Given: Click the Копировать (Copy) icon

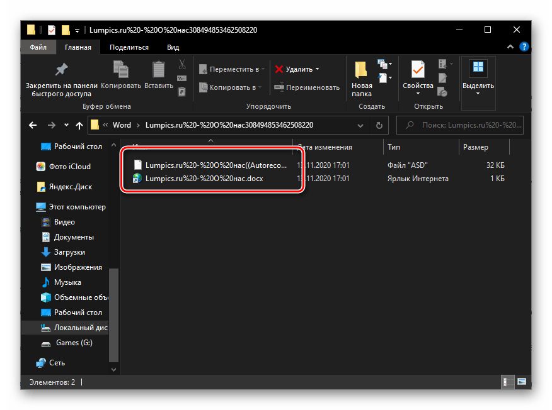Looking at the screenshot, I should (120, 69).
